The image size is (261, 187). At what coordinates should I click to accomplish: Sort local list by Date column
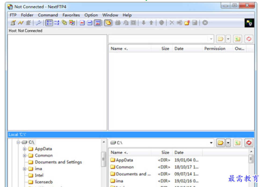(x=187, y=153)
